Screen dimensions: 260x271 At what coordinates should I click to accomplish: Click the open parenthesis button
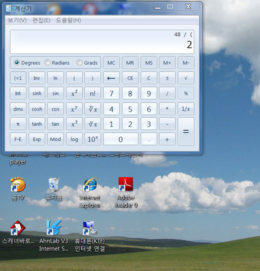(x=74, y=78)
